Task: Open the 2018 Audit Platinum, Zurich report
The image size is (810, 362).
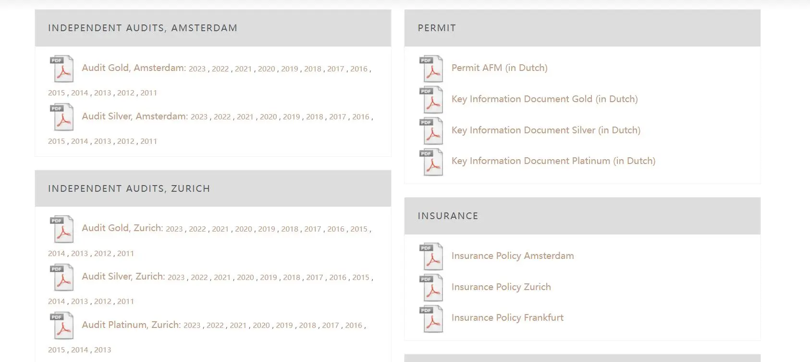Action: coord(307,326)
